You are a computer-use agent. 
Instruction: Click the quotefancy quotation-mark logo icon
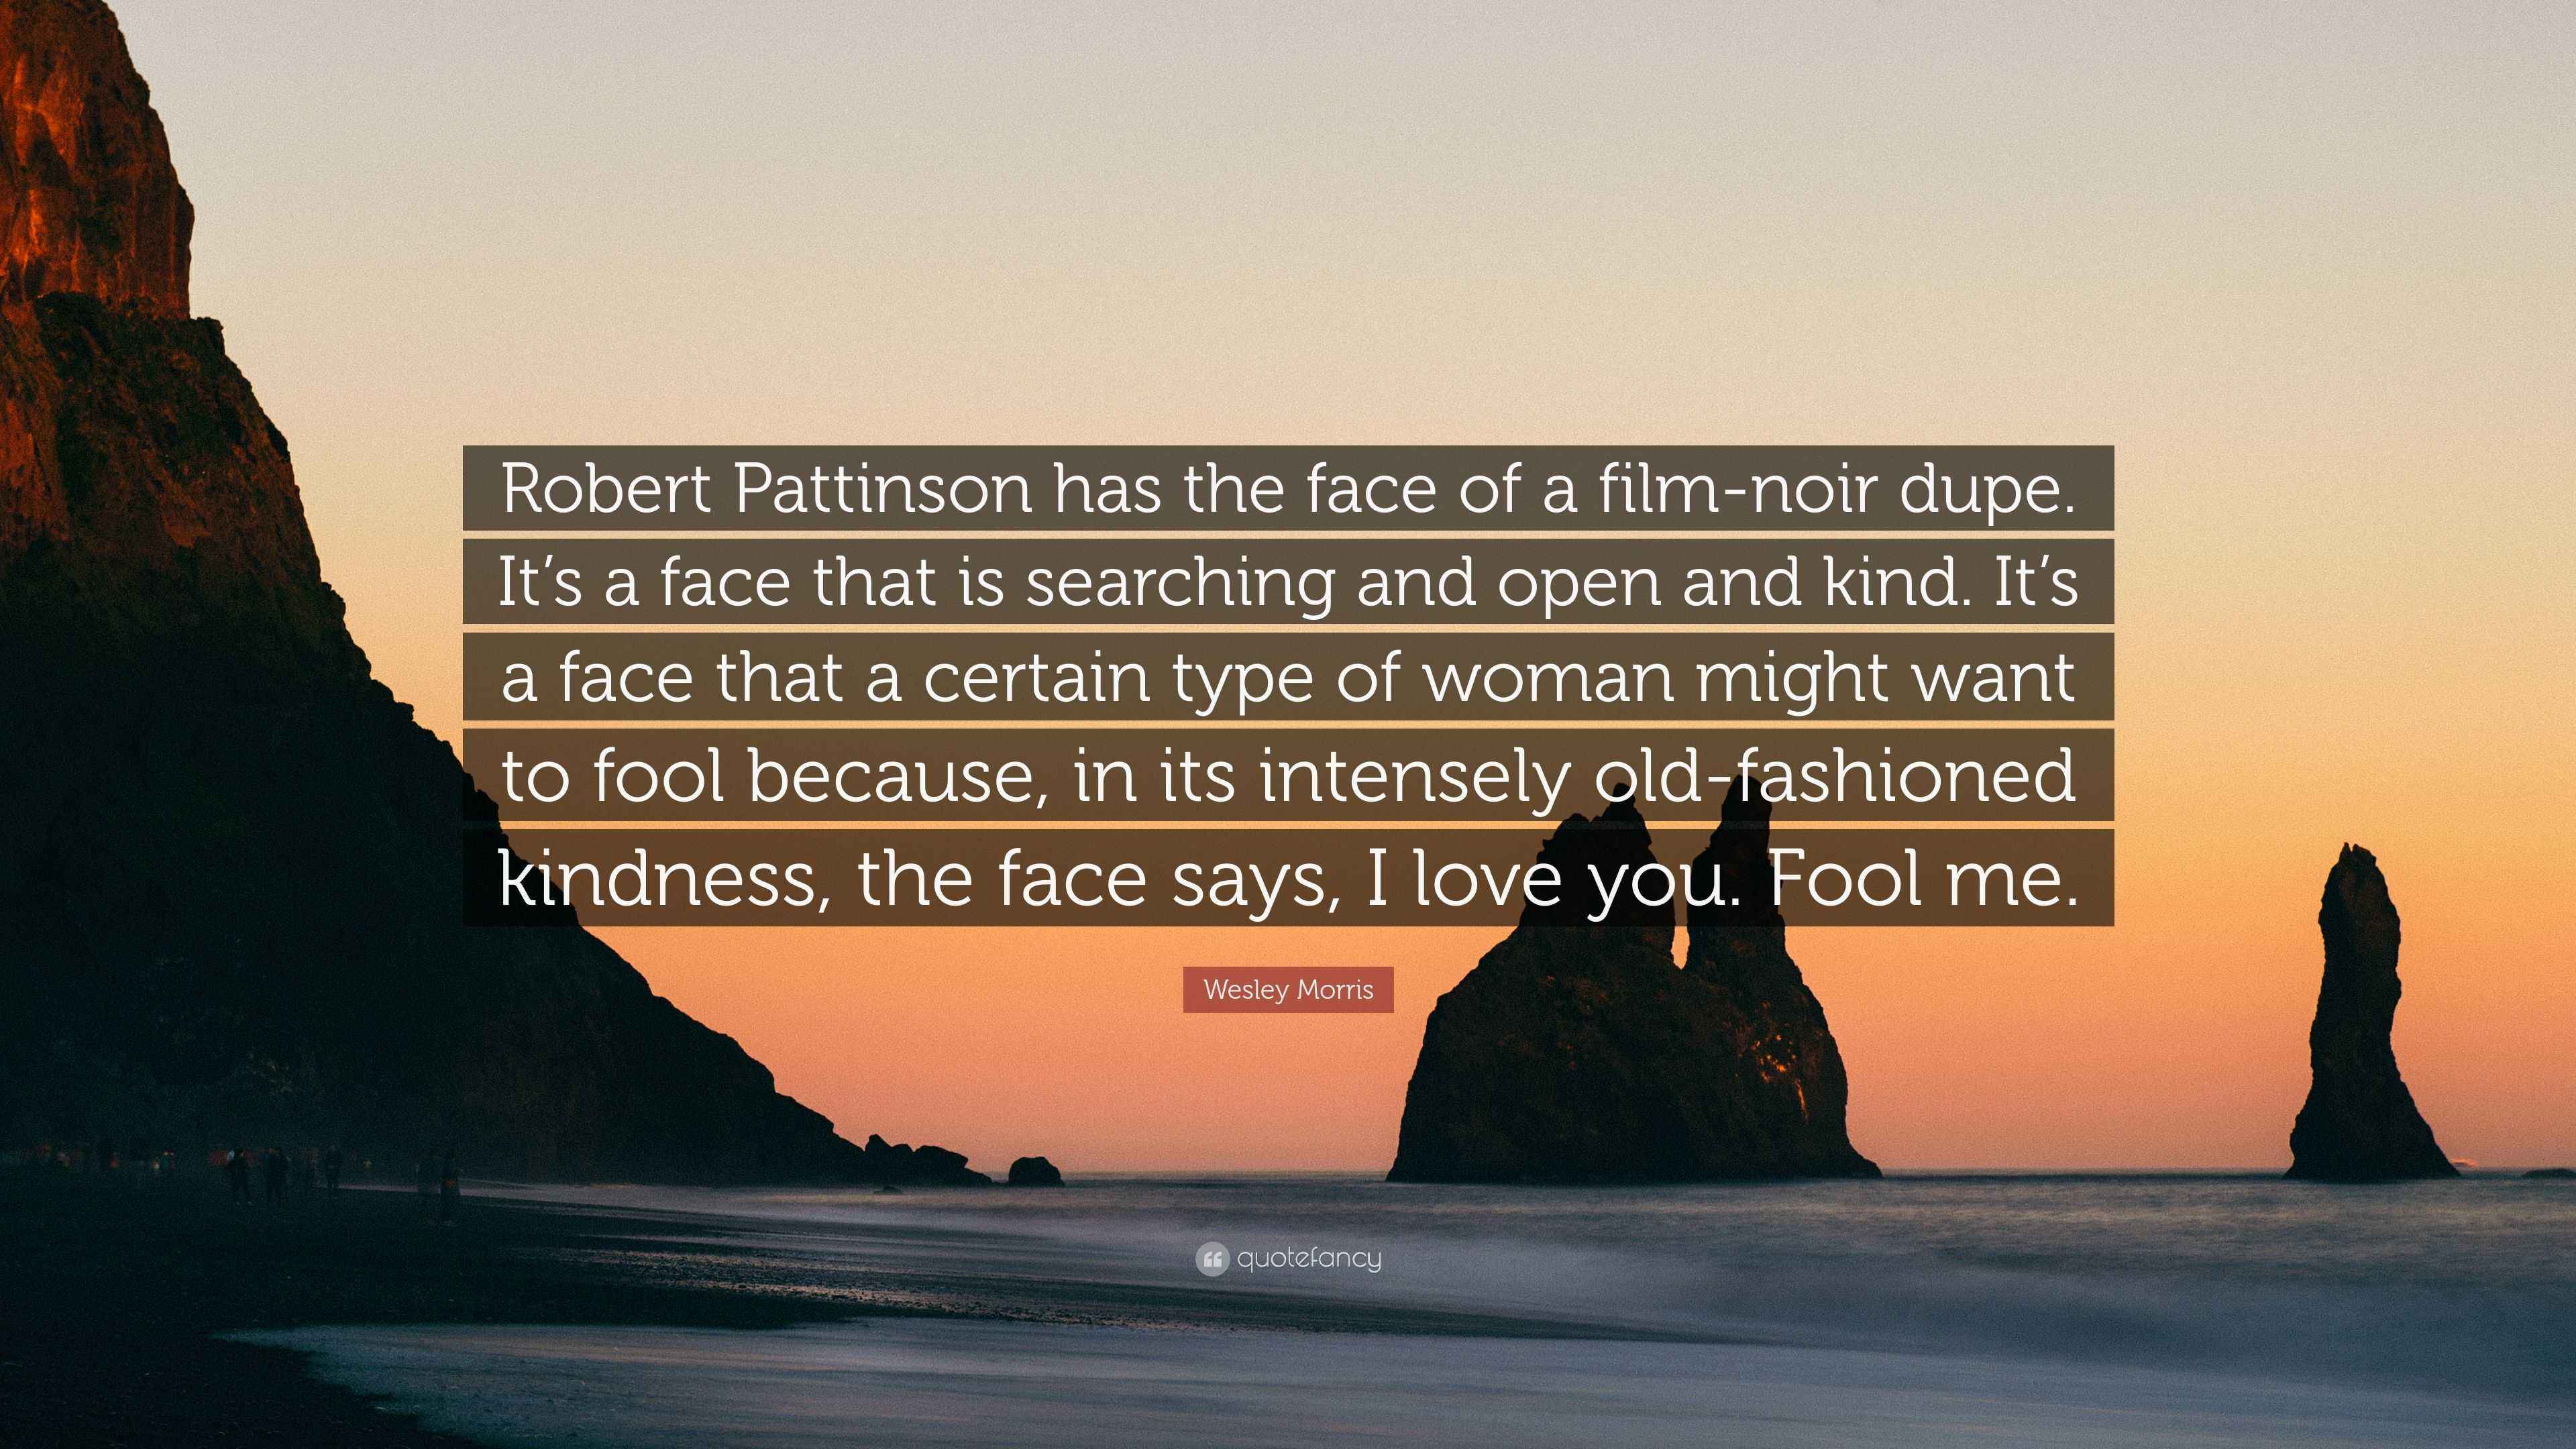pyautogui.click(x=1211, y=1259)
